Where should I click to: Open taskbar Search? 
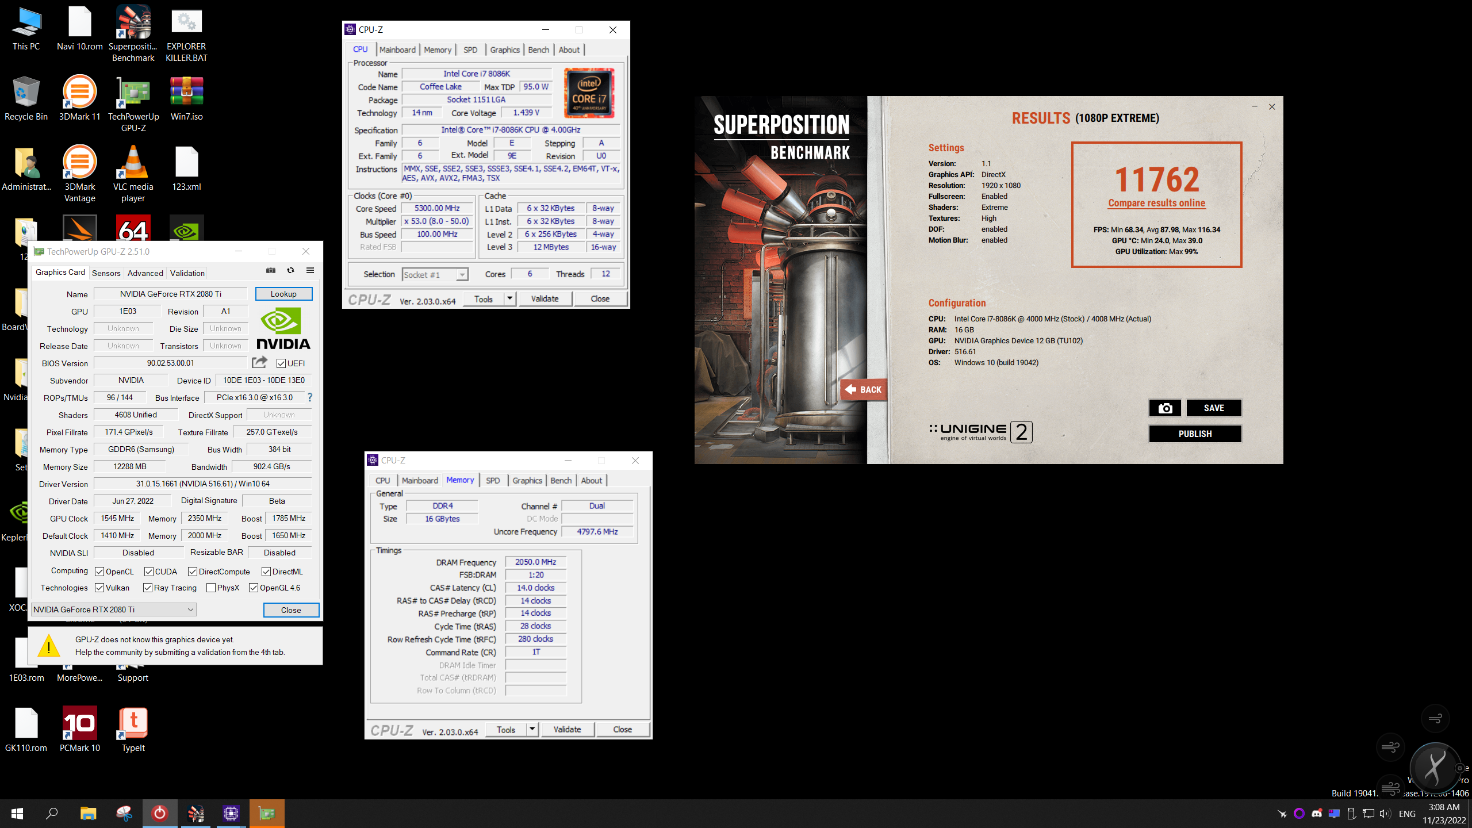click(52, 814)
